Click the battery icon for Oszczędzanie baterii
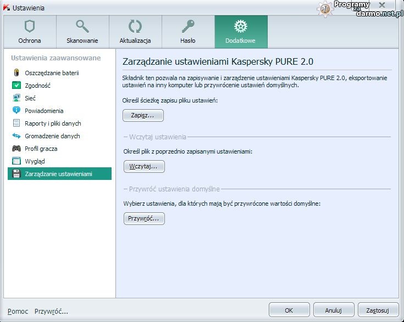 (16, 72)
